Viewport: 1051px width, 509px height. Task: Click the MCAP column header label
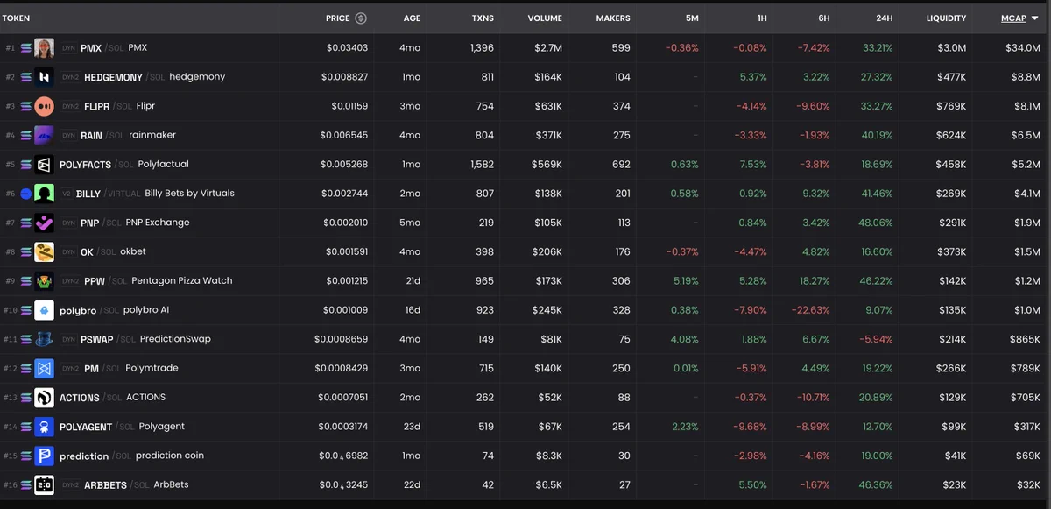click(1013, 18)
